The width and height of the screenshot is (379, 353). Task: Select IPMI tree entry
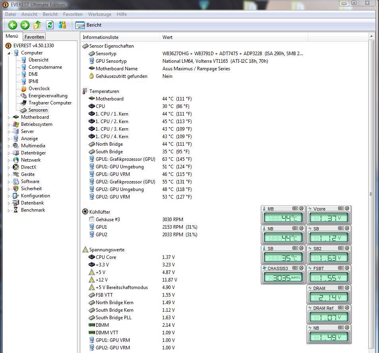tap(33, 81)
